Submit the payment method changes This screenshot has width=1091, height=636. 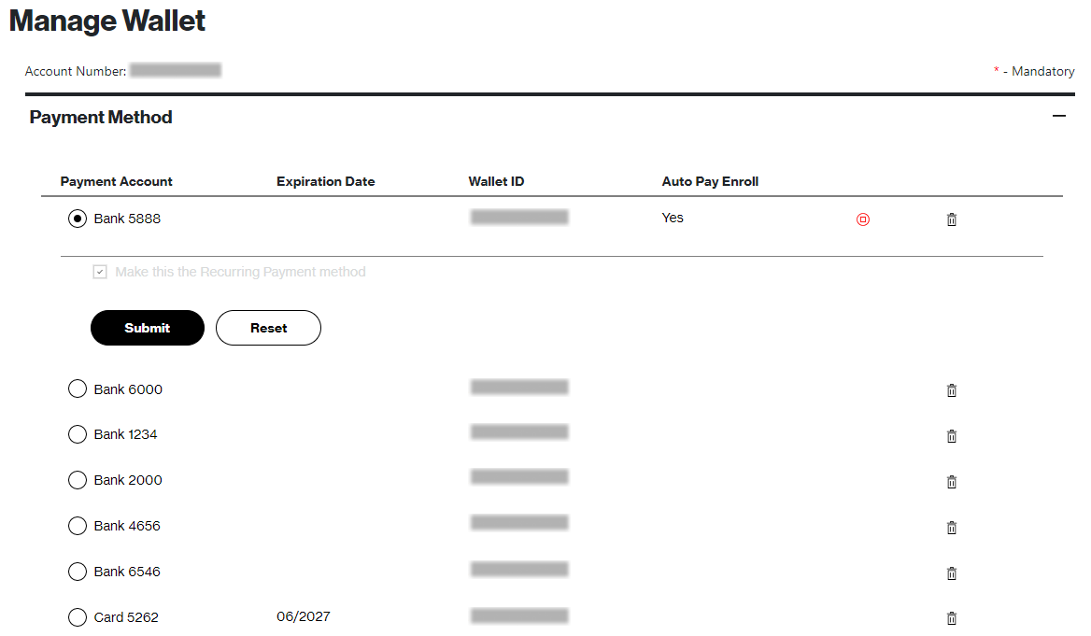[147, 328]
